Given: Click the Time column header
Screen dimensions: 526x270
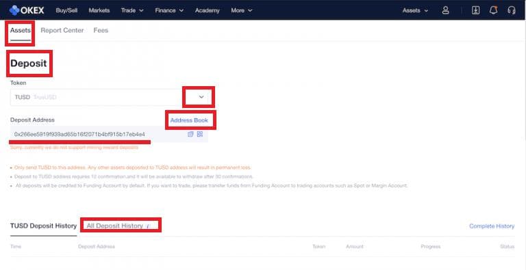Looking at the screenshot, I should [16, 247].
